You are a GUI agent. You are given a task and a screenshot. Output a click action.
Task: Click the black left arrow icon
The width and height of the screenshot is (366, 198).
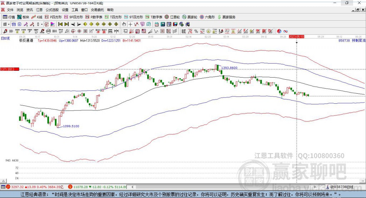73,24
